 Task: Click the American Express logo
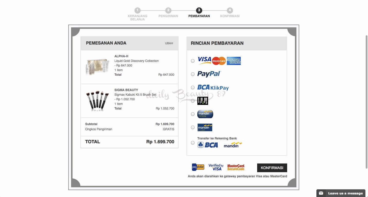pyautogui.click(x=234, y=61)
